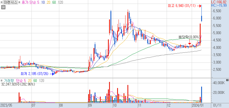Select the volume 5-day average label

click(25, 81)
